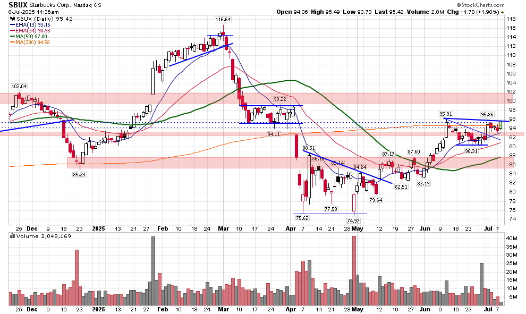526x314 pixels.
Task: Click the candlestick icon beside SBUX (Daily)
Action: [13, 19]
